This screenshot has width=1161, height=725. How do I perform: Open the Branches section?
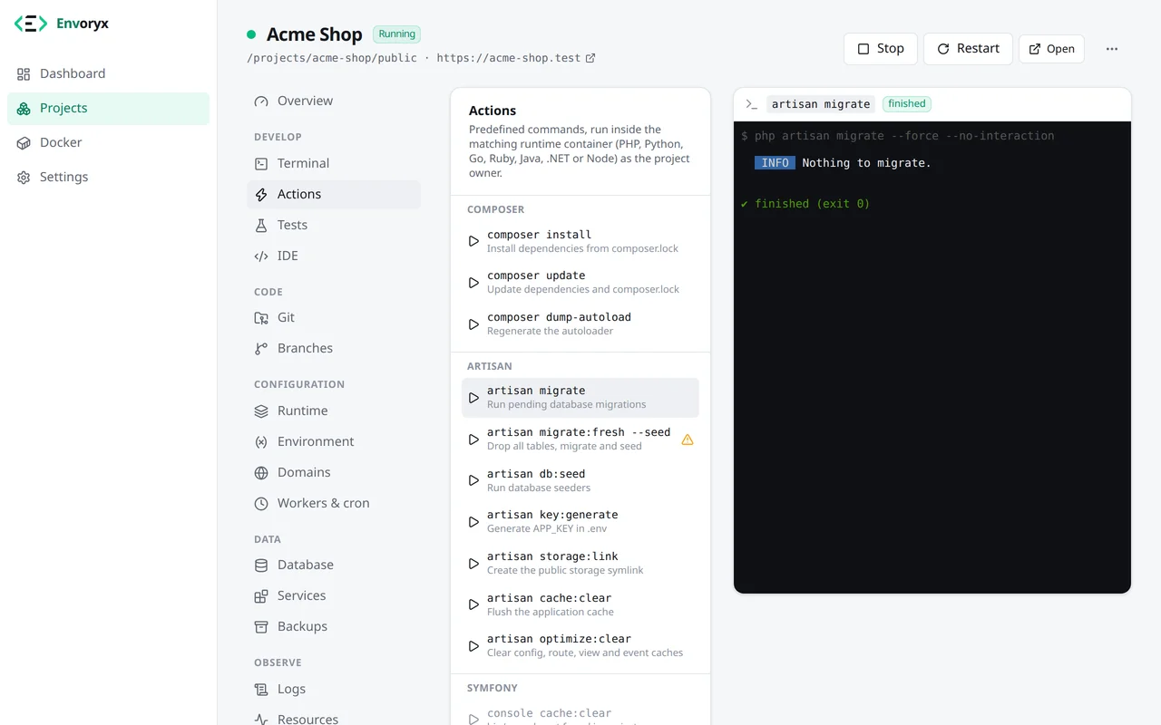tap(334, 348)
